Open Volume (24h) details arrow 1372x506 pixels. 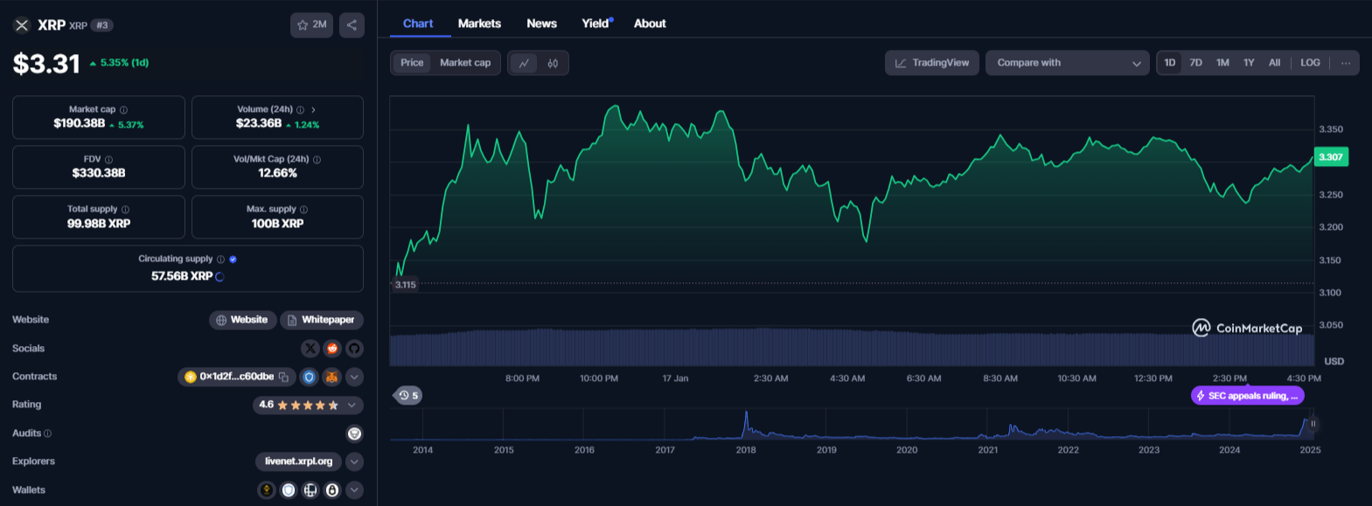[313, 110]
